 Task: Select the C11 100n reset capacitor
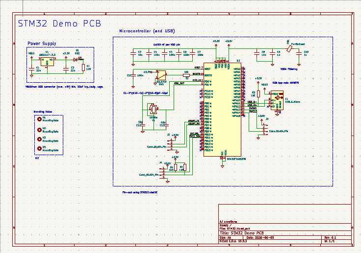coord(133,75)
